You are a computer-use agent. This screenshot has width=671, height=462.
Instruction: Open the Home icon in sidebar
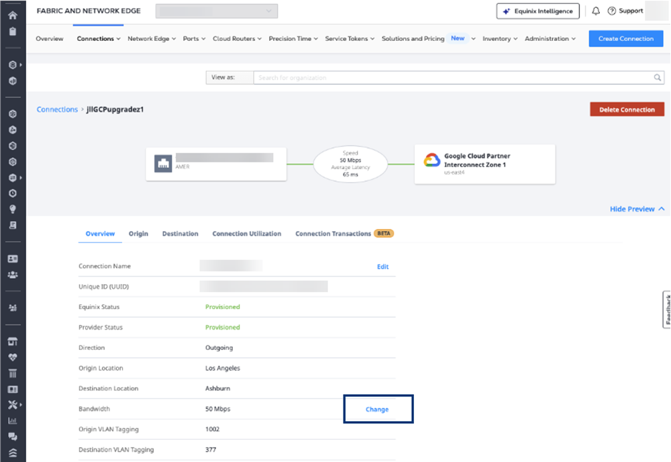coord(12,15)
